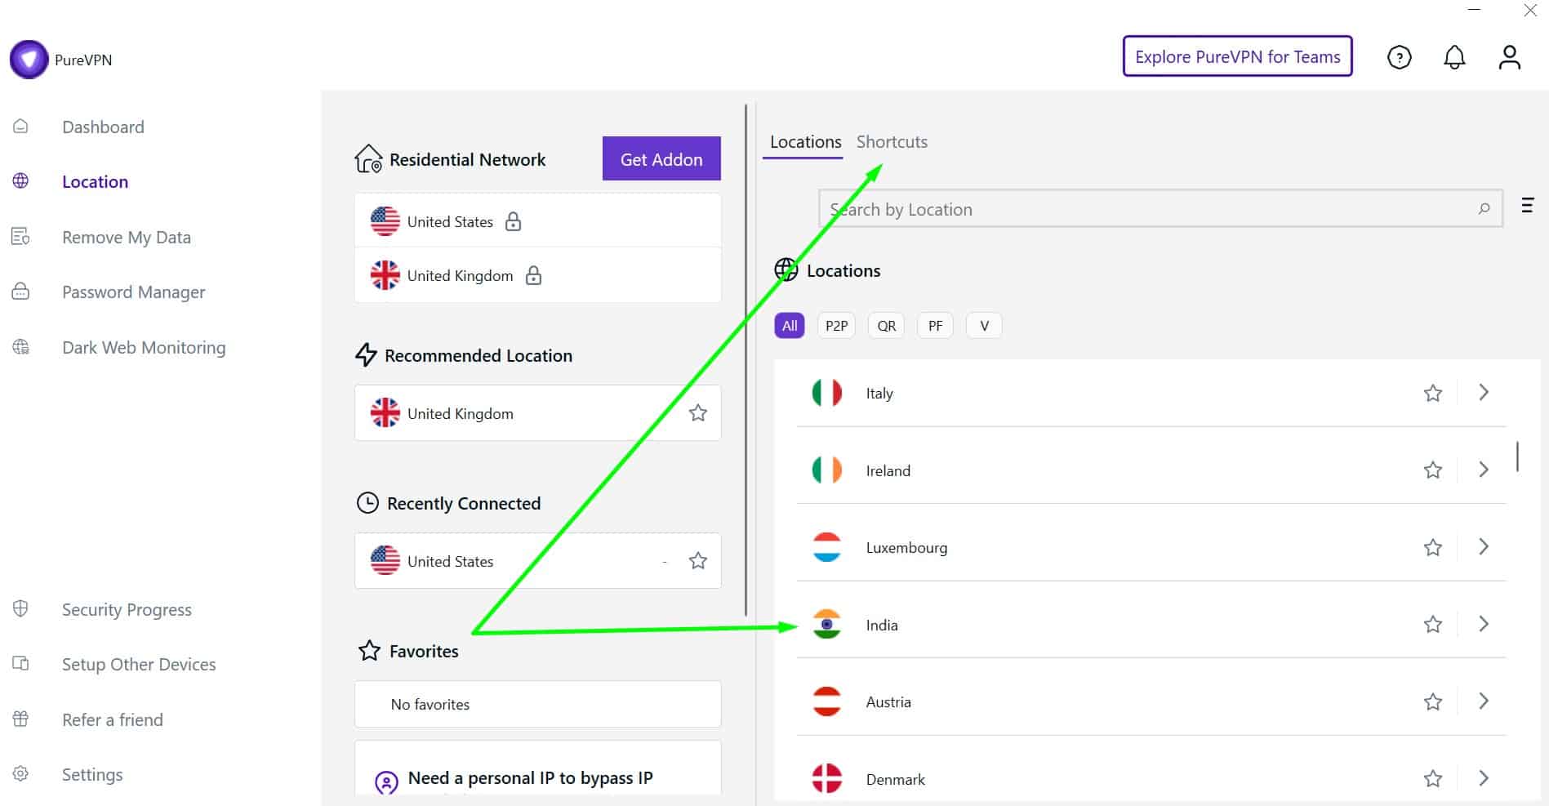Open the help question mark icon
This screenshot has height=806, width=1549.
1399,57
